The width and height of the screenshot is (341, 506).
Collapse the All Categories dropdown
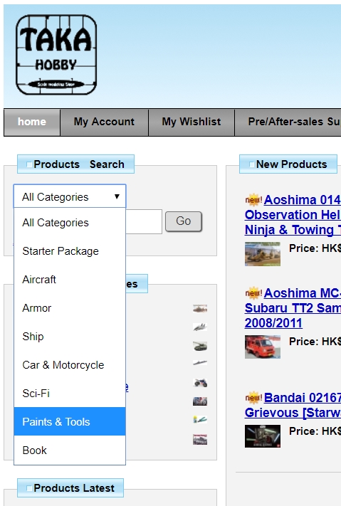pos(70,196)
